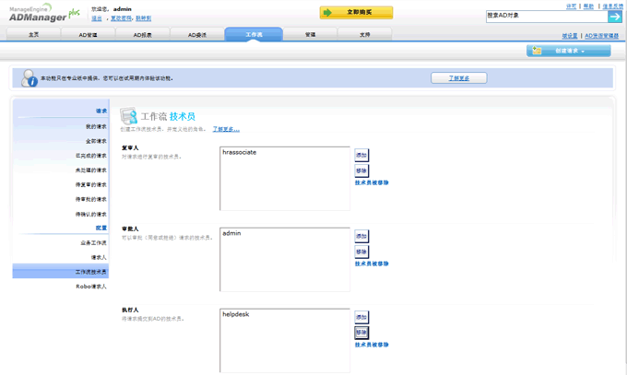Click inside the 搜索AD对象 search field
The width and height of the screenshot is (627, 375).
tap(547, 17)
